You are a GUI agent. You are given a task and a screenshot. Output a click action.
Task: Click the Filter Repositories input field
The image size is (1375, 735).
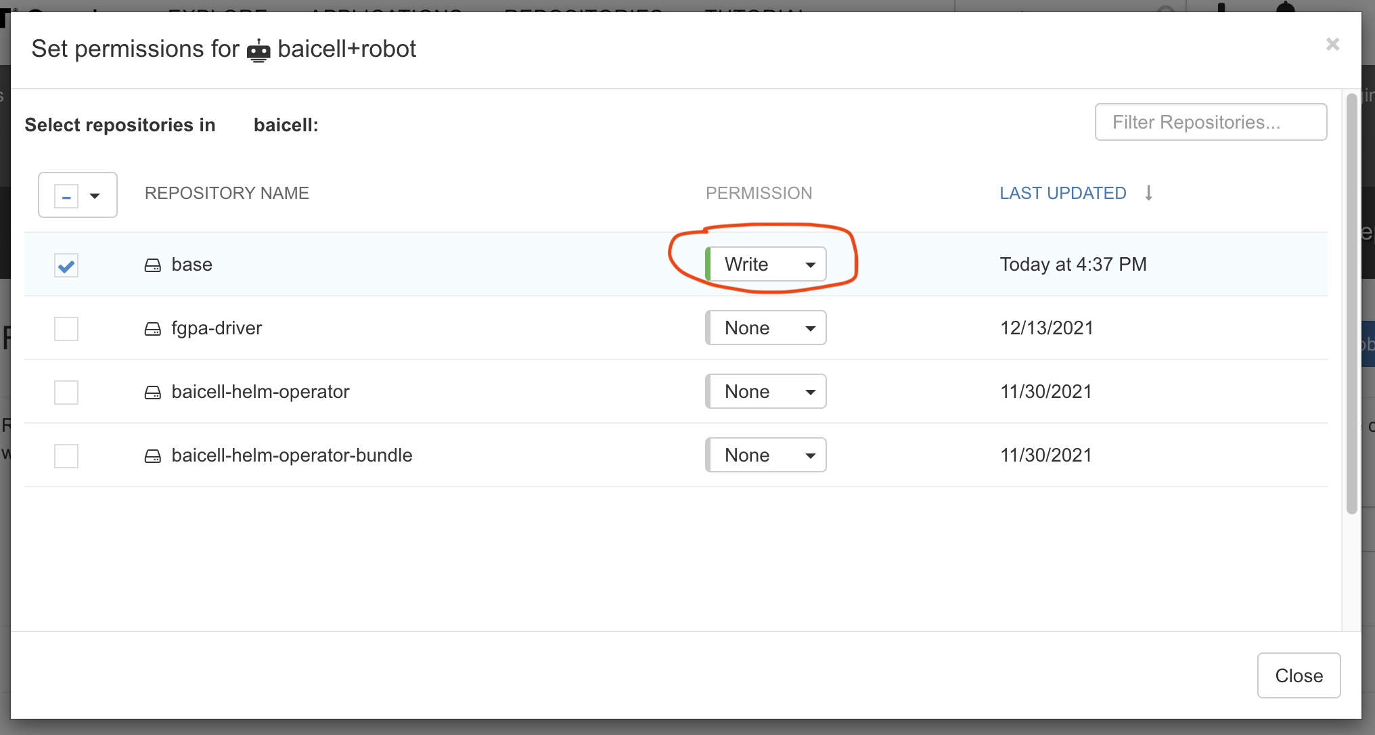1210,122
